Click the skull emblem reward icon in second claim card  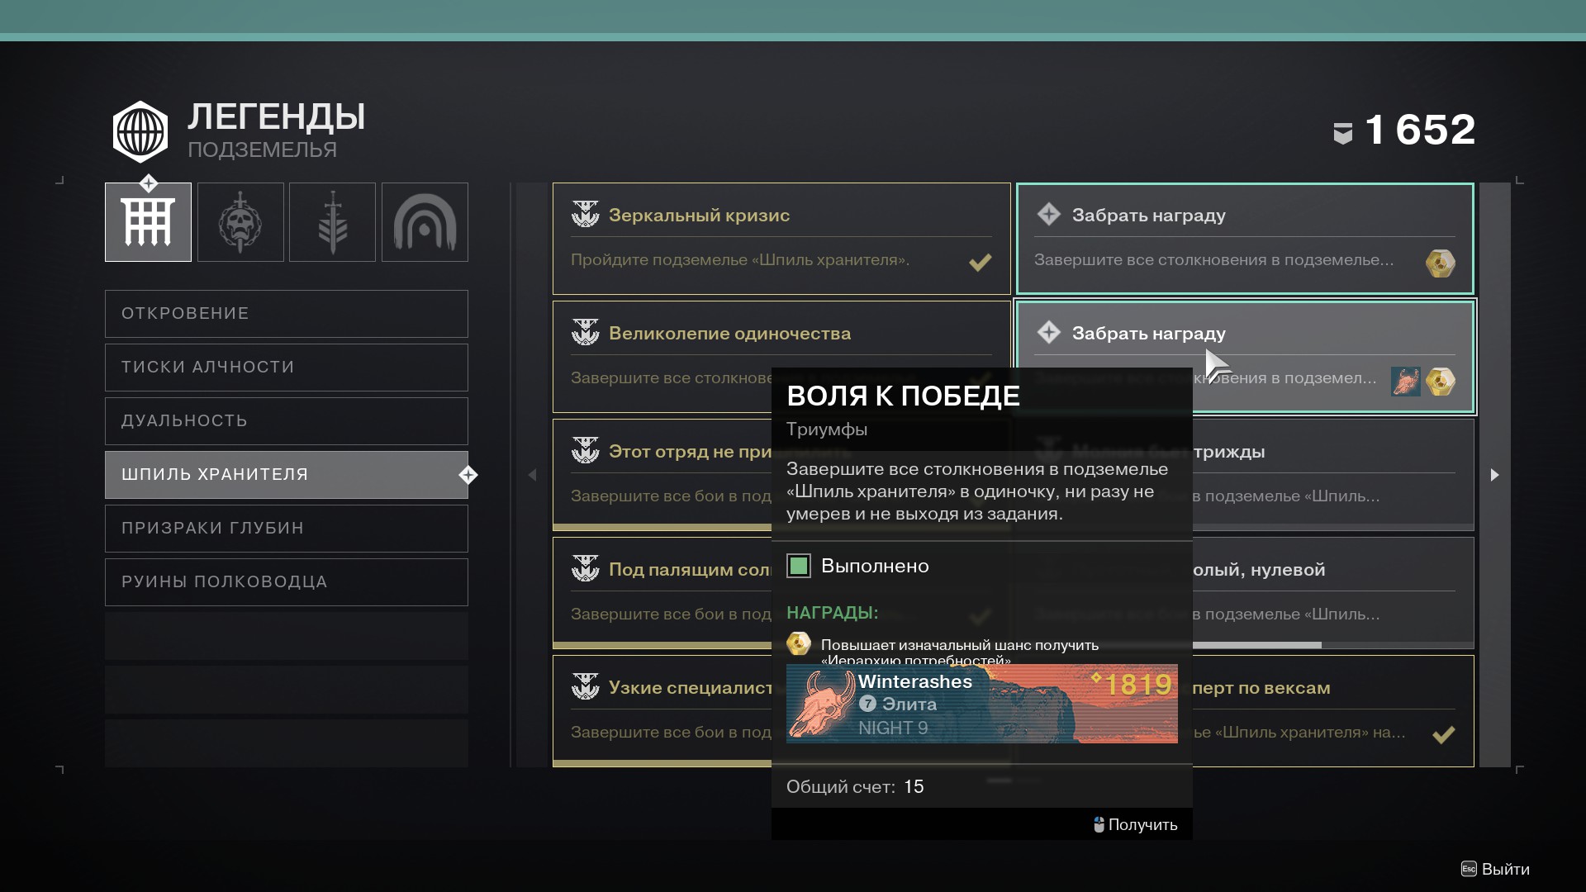(1405, 382)
